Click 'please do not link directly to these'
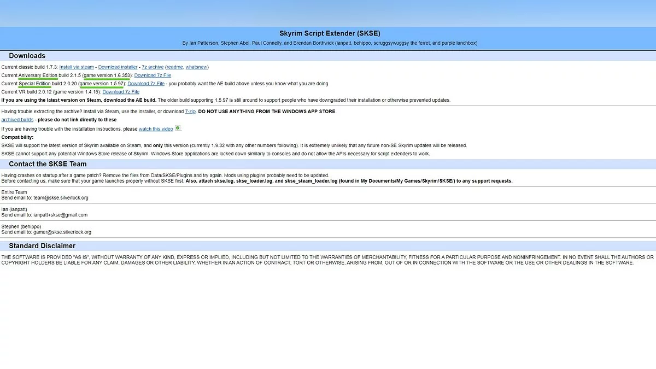 [77, 120]
